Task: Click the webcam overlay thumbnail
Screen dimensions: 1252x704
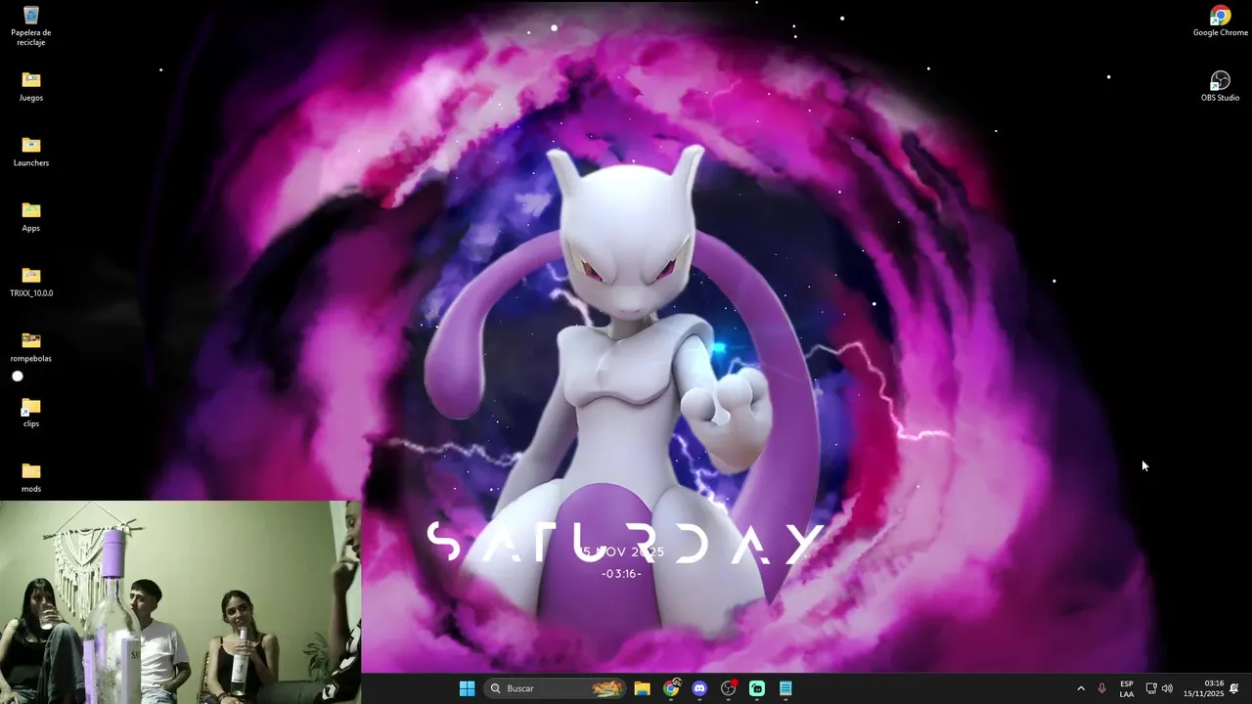Action: (x=181, y=602)
